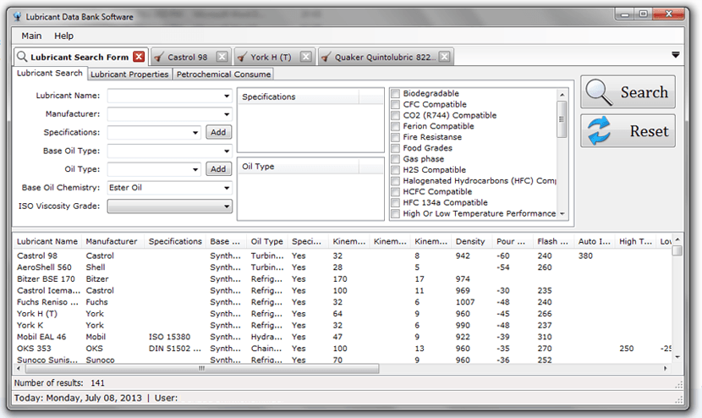Click the Number of results status text
Image resolution: width=702 pixels, height=418 pixels.
point(59,383)
